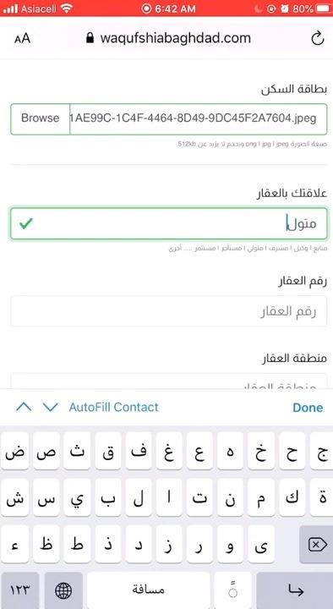The image size is (333, 609).
Task: Tap Browse to choose a file
Action: coord(41,118)
